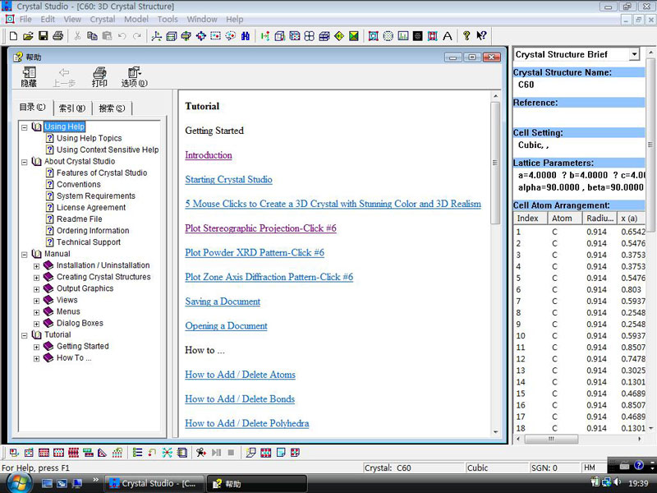The height and width of the screenshot is (493, 657).
Task: Switch to the 搜索 search tab
Action: pyautogui.click(x=112, y=108)
